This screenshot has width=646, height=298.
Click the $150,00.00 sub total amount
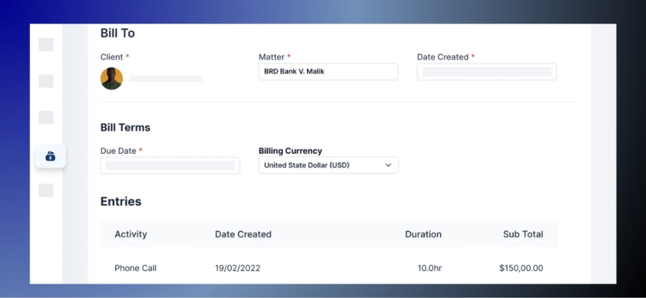tap(520, 268)
